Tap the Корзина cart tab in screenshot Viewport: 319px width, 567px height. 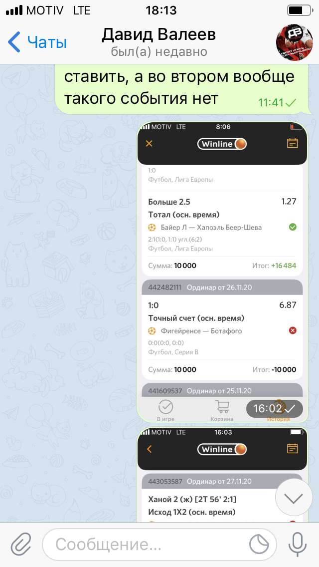click(x=222, y=411)
